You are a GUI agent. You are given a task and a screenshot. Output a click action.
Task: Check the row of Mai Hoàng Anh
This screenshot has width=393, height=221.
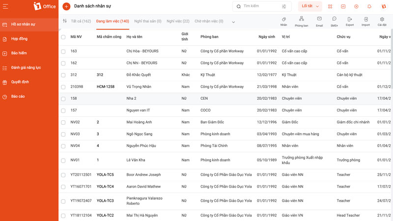coord(63,122)
